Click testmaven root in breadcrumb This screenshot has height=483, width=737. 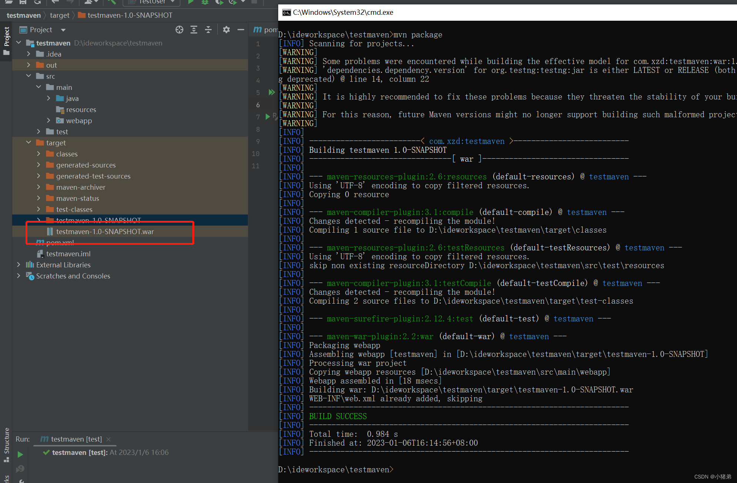(24, 15)
